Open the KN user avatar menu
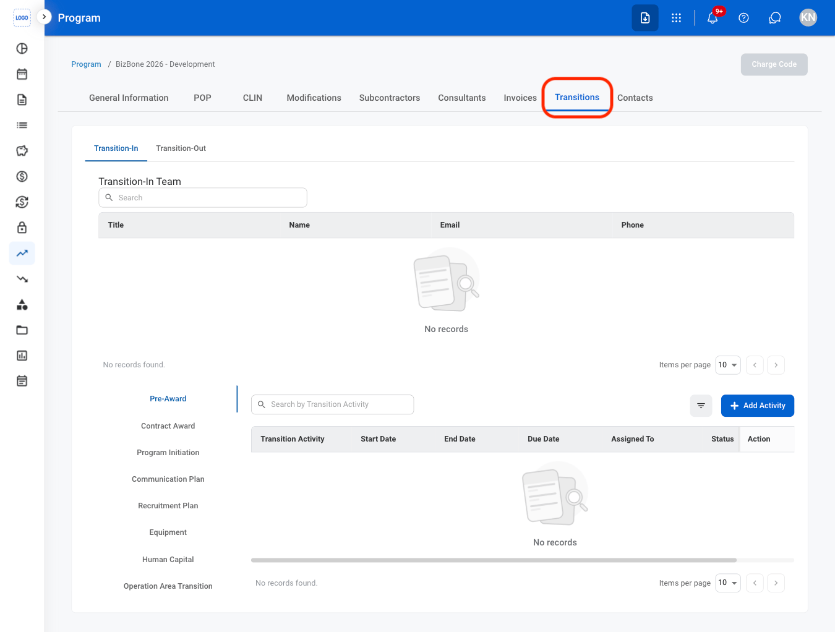The image size is (835, 632). [808, 17]
